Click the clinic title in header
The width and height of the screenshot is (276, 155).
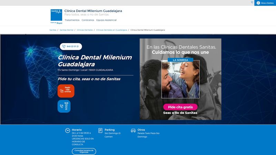(93, 11)
